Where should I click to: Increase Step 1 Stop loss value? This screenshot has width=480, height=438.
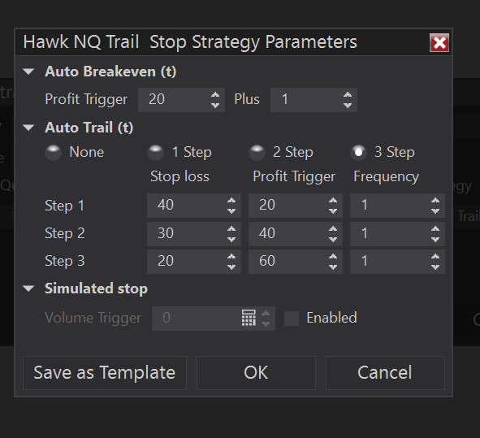(231, 201)
